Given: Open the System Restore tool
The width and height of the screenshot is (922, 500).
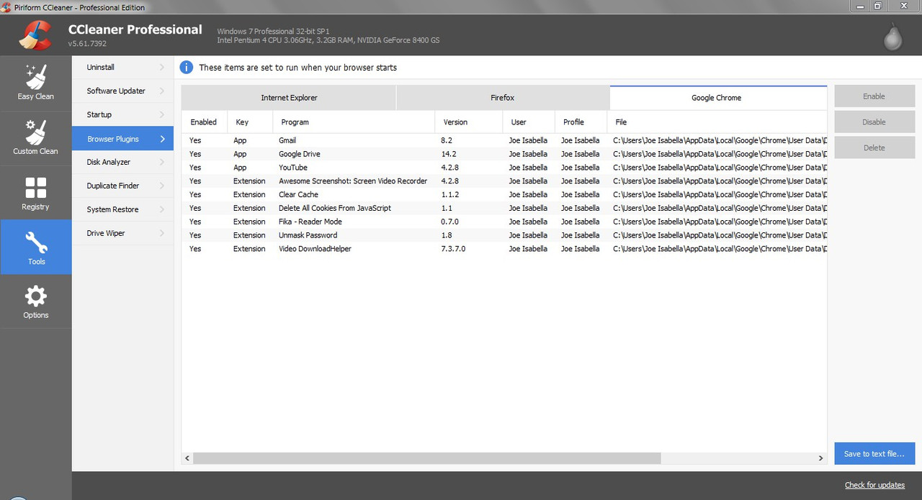Looking at the screenshot, I should [x=122, y=209].
